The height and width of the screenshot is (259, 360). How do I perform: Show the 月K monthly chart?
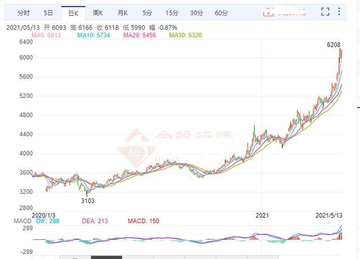pos(123,12)
